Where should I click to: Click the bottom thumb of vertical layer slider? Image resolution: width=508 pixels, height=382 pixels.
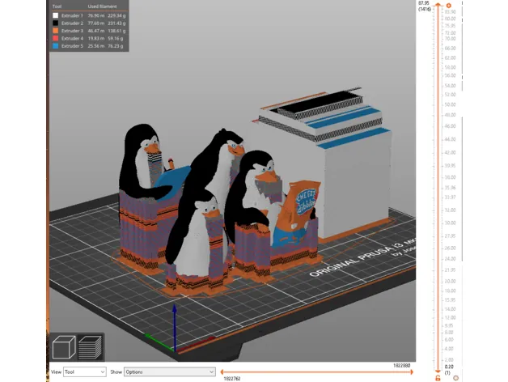pyautogui.click(x=438, y=369)
